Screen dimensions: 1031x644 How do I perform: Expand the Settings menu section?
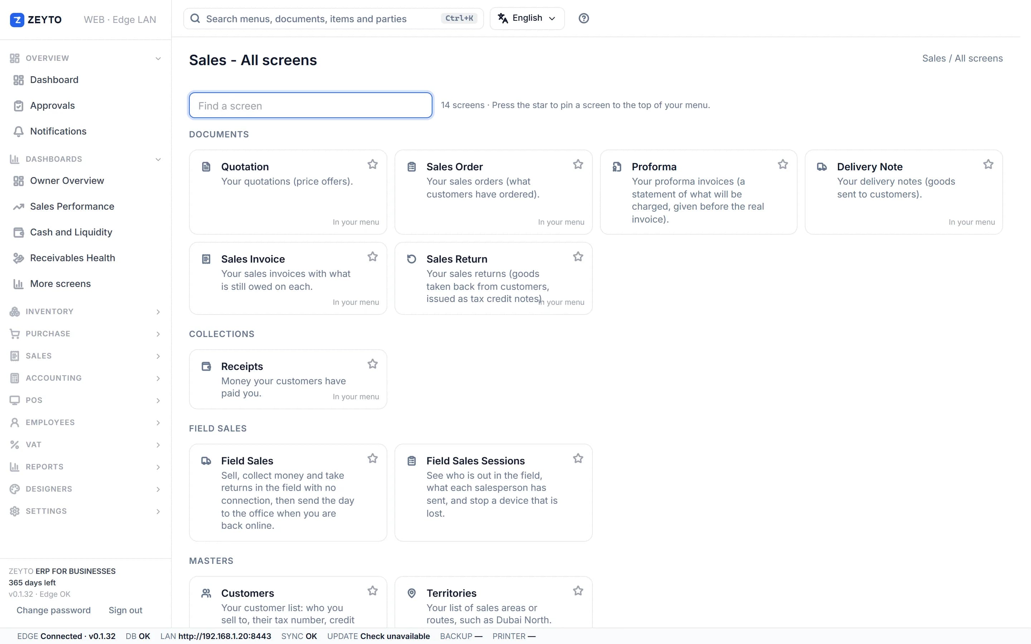pos(85,511)
